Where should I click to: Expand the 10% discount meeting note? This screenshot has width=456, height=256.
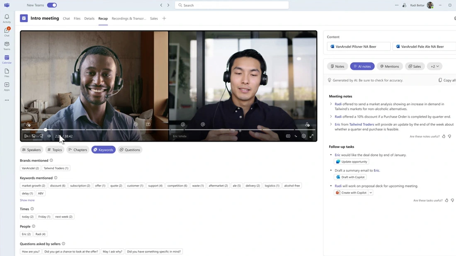331,116
